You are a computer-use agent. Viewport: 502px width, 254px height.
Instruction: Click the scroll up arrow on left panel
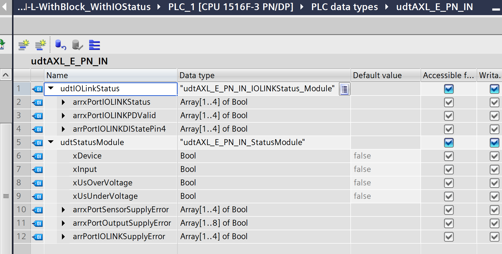click(6, 75)
